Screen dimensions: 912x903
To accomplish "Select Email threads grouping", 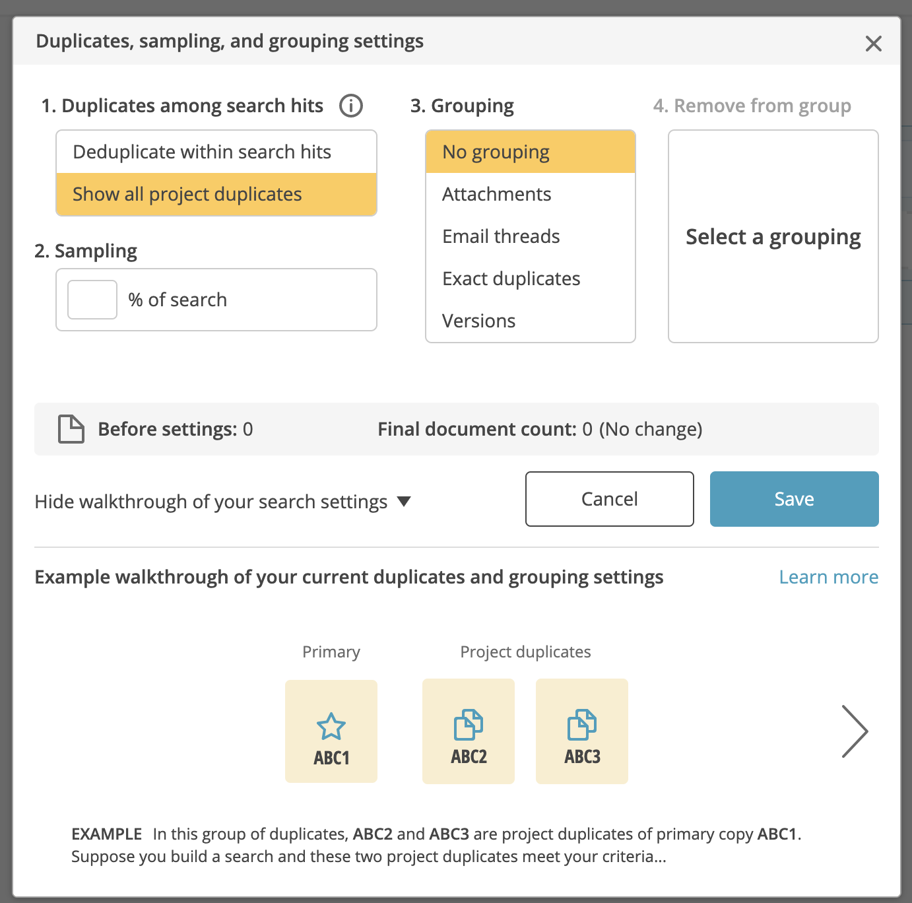I will click(531, 236).
